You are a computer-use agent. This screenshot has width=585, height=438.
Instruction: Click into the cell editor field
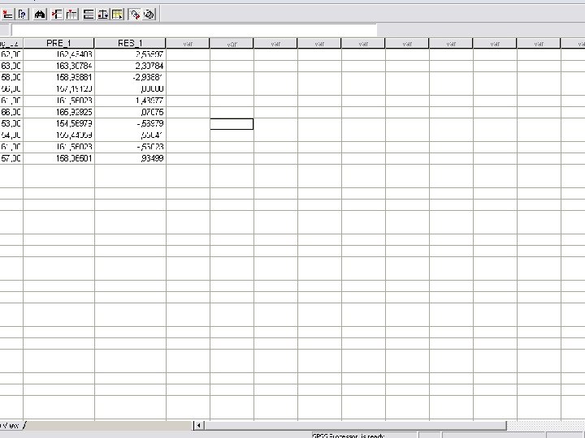pos(194,30)
